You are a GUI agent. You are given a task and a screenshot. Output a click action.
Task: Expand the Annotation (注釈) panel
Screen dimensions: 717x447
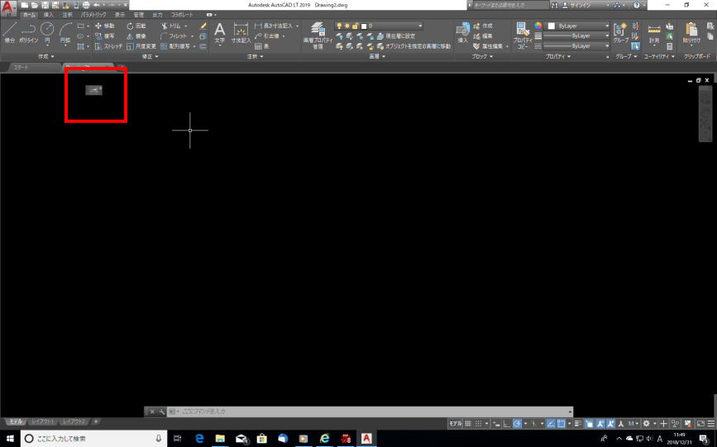(256, 56)
